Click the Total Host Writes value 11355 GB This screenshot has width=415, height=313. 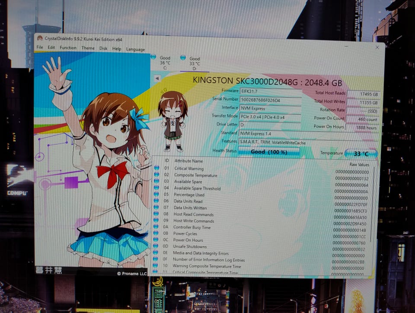pos(363,103)
